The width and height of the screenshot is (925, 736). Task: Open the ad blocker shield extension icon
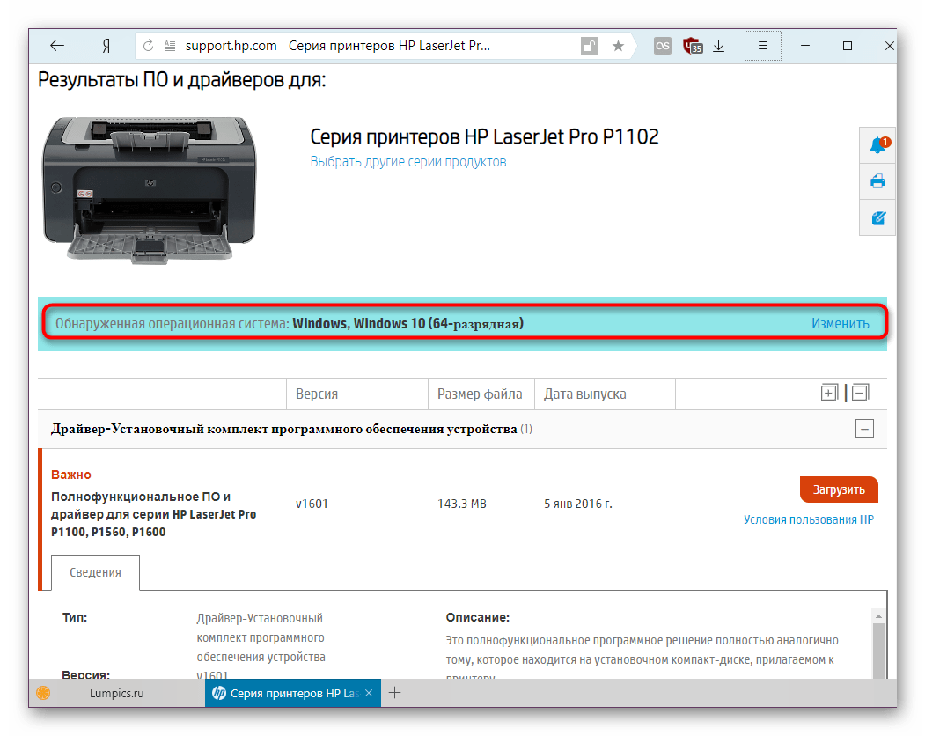pyautogui.click(x=693, y=46)
